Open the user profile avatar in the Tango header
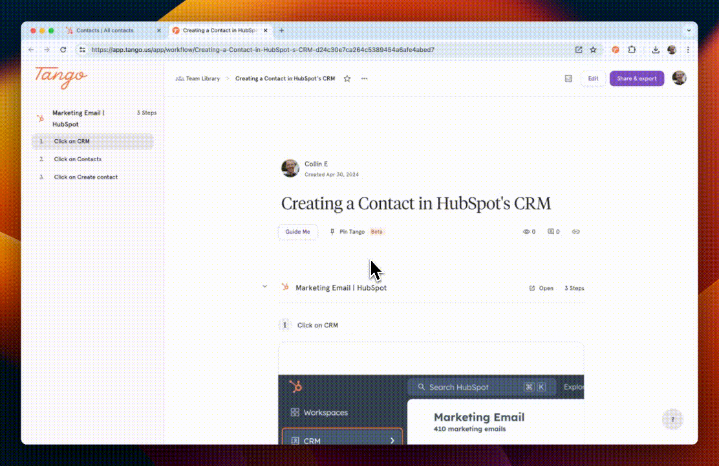719x466 pixels. [679, 78]
